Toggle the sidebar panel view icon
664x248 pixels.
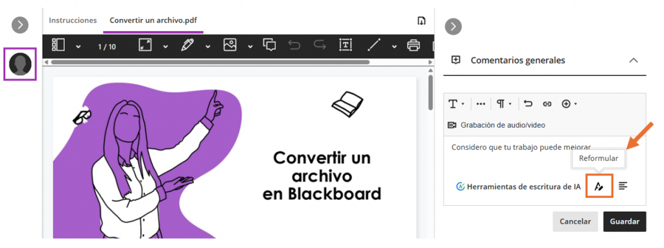pyautogui.click(x=58, y=45)
